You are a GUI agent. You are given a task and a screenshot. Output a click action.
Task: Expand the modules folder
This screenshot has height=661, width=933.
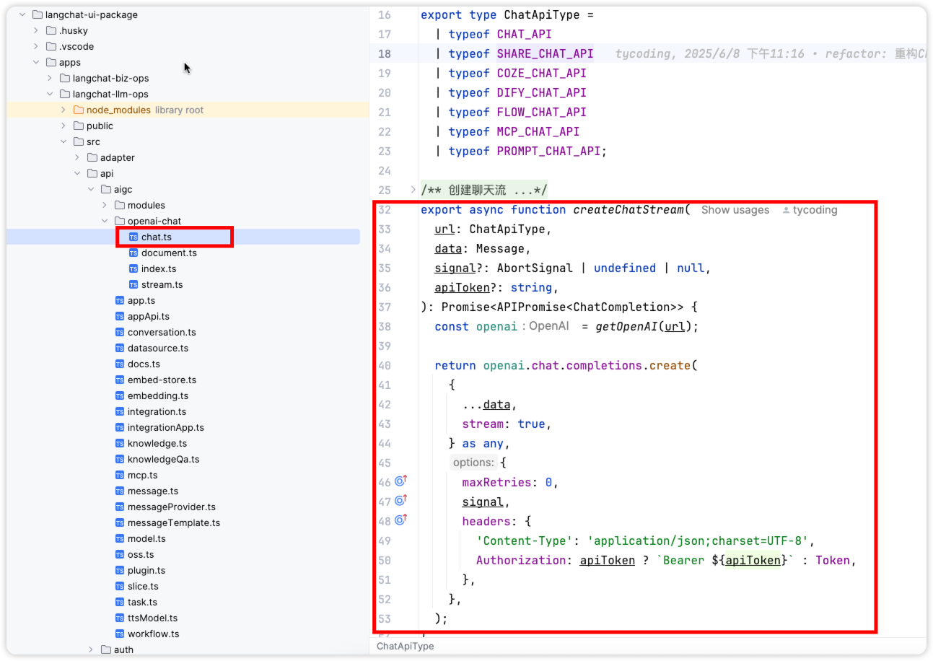click(105, 205)
